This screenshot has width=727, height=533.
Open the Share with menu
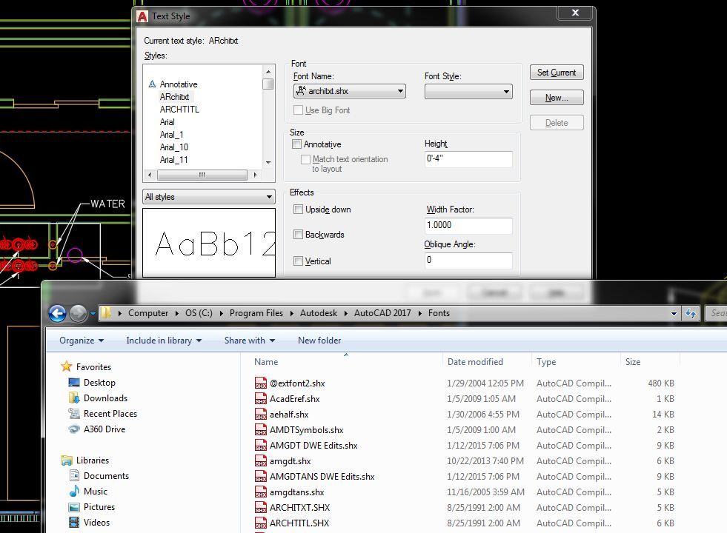pos(250,341)
